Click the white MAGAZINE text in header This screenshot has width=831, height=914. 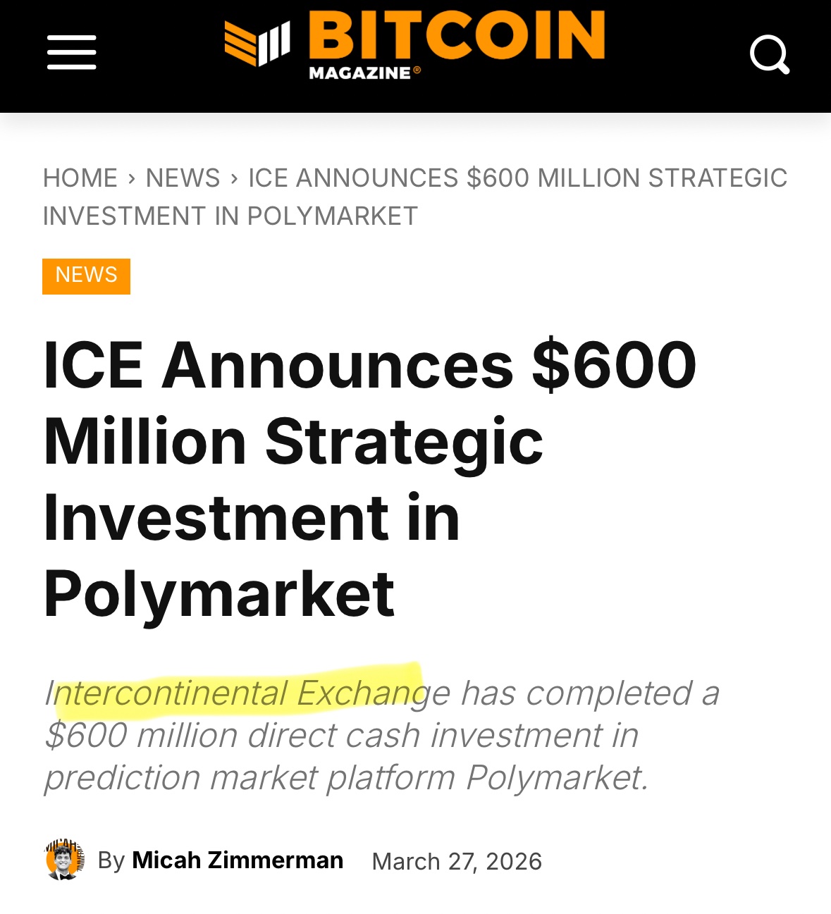point(359,73)
